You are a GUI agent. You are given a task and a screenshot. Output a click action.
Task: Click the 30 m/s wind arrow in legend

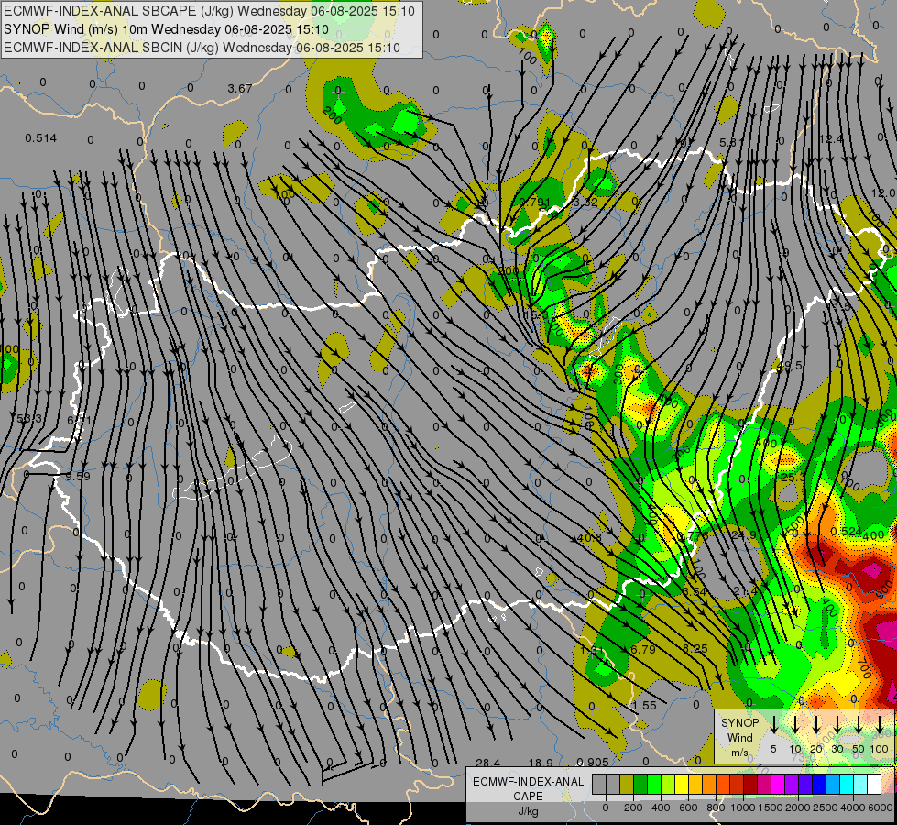[x=837, y=723]
